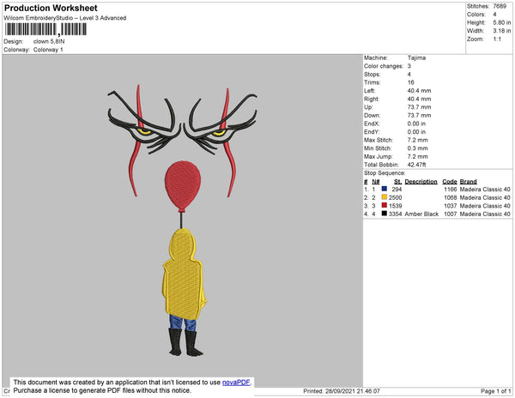Click the Machine value 'Tajima'

point(416,57)
